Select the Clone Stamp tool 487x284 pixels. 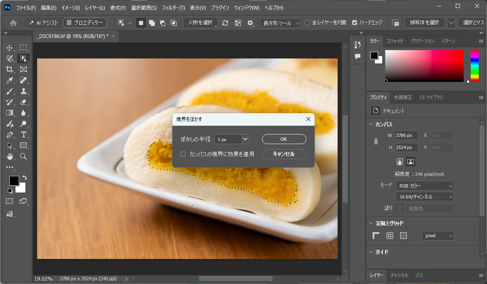[23, 91]
